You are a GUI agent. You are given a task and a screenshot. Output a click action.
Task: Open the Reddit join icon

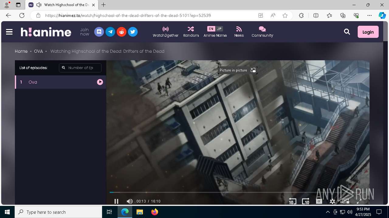pos(122,32)
